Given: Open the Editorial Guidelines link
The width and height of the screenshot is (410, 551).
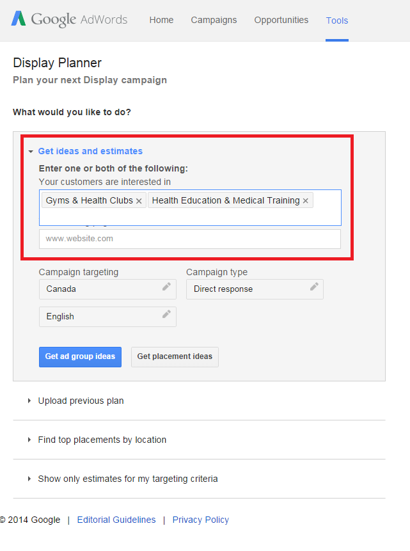Looking at the screenshot, I should tap(116, 520).
